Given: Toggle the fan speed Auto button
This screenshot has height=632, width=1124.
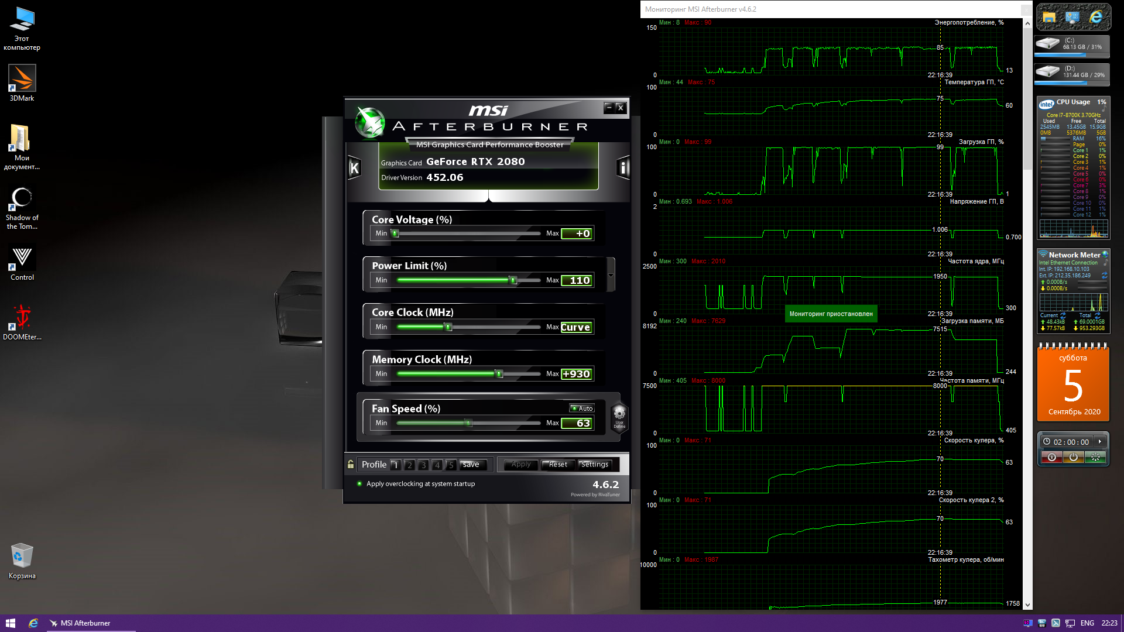Looking at the screenshot, I should [582, 408].
